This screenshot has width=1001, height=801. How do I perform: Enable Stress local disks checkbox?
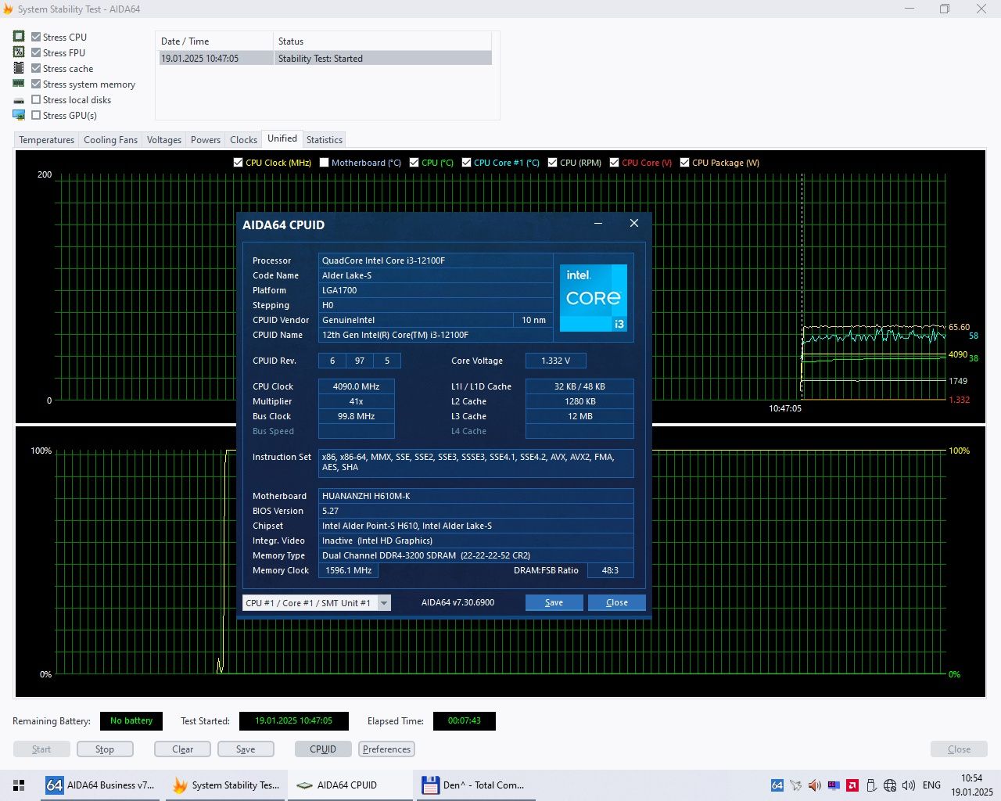pos(36,99)
